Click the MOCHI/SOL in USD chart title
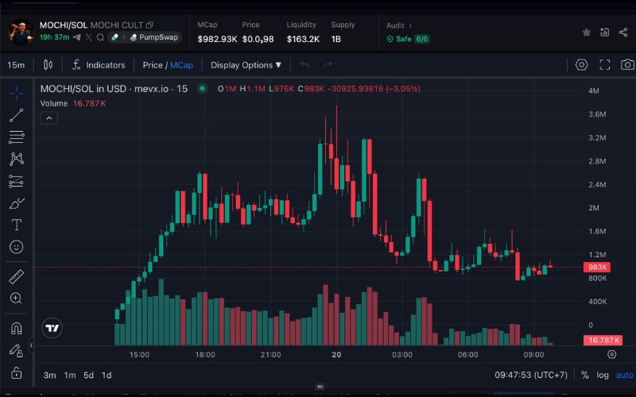Screen dimensions: 636x397 114,89
